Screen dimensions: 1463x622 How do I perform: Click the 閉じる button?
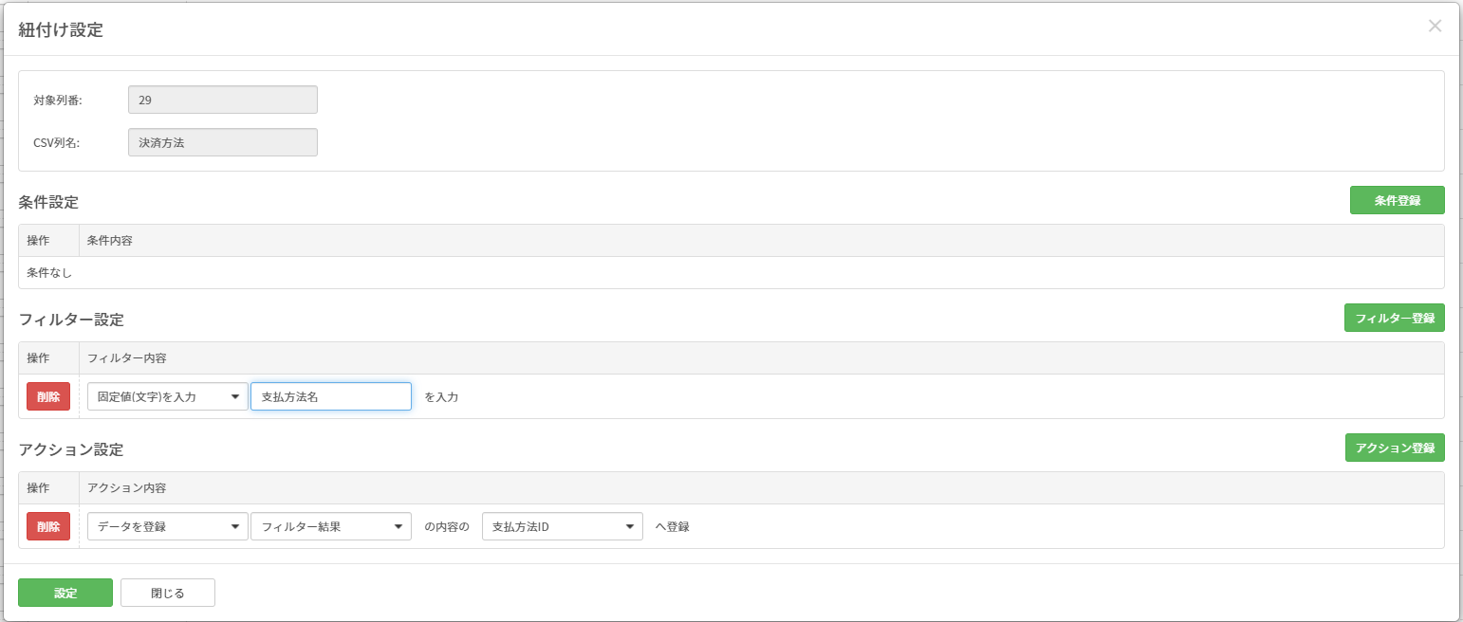coord(168,593)
